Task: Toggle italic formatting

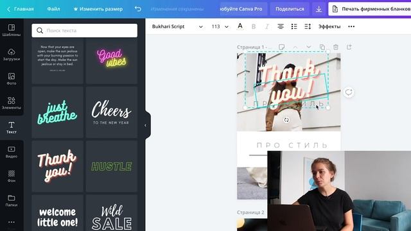Action: (x=267, y=26)
